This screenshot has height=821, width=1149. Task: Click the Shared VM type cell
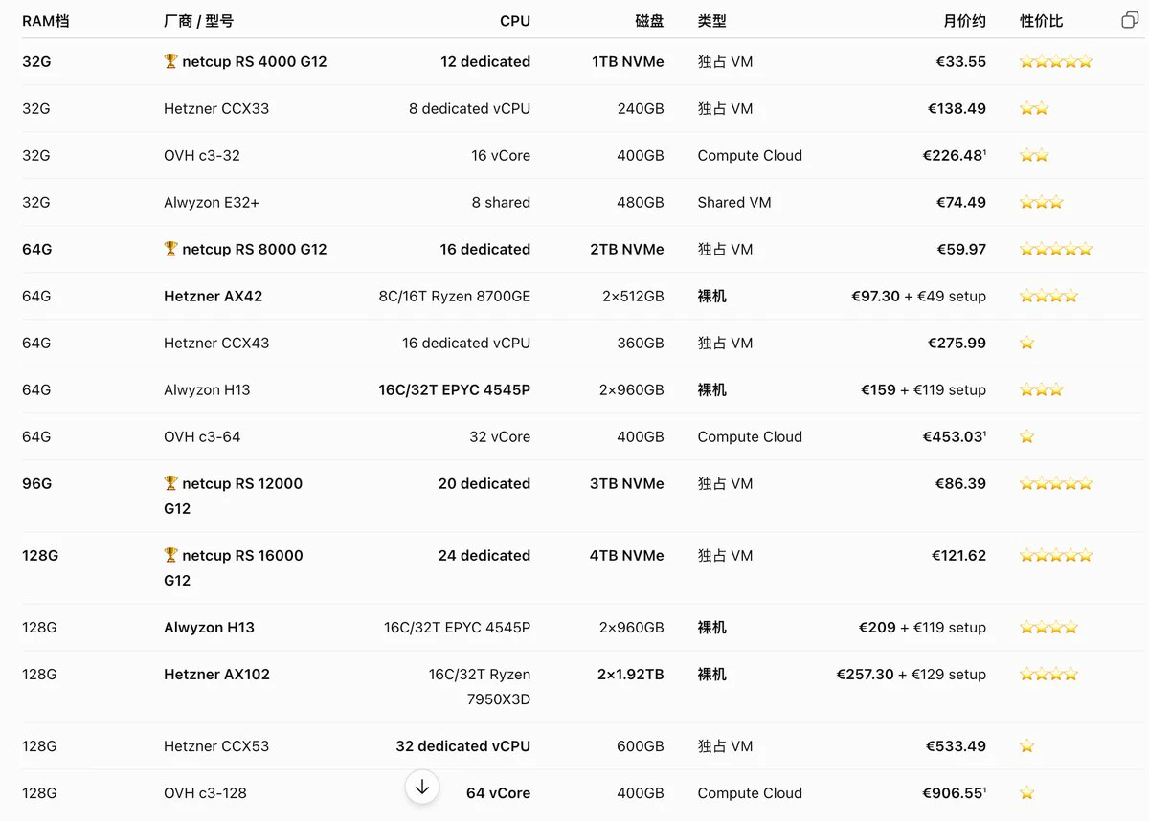point(734,202)
